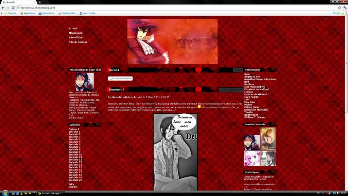Open the Mangakana link
Viewport: 348px width, 196px height.
75,33
